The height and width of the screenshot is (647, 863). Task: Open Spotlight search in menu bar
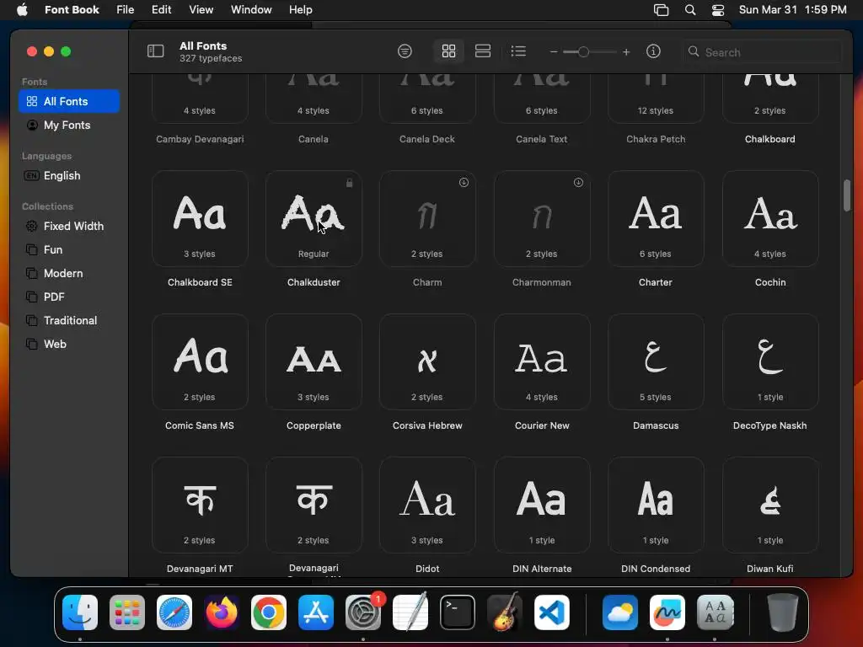coord(689,10)
